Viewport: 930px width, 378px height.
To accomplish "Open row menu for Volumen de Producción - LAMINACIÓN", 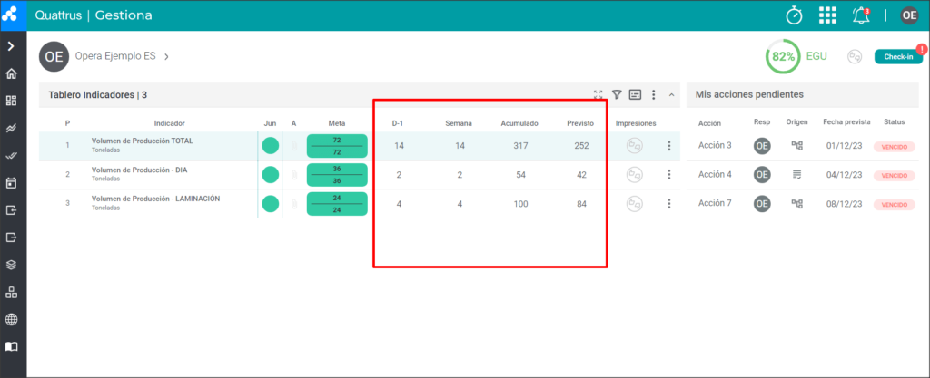I will pyautogui.click(x=669, y=203).
